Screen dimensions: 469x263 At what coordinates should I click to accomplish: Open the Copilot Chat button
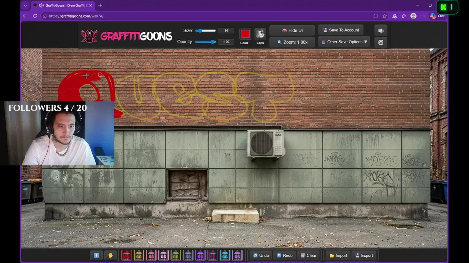437,16
